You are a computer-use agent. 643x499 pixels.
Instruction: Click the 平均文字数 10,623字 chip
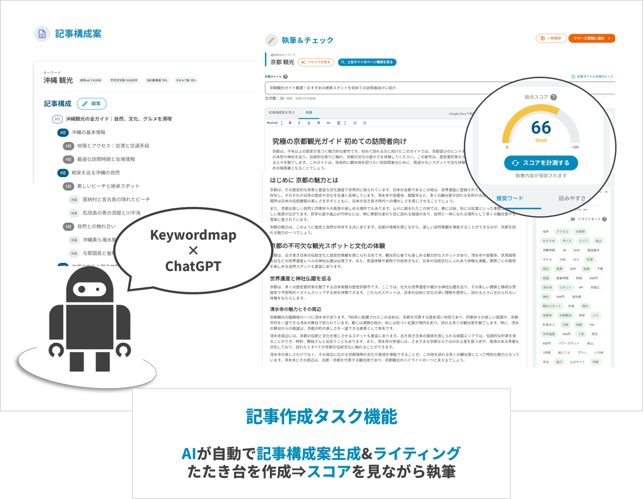coord(124,80)
